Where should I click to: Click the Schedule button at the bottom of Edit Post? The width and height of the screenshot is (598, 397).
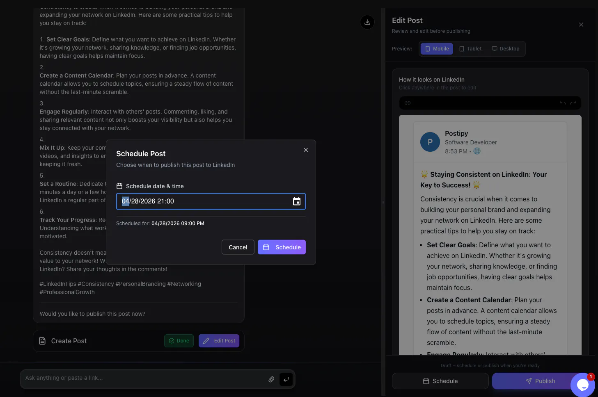pos(440,381)
